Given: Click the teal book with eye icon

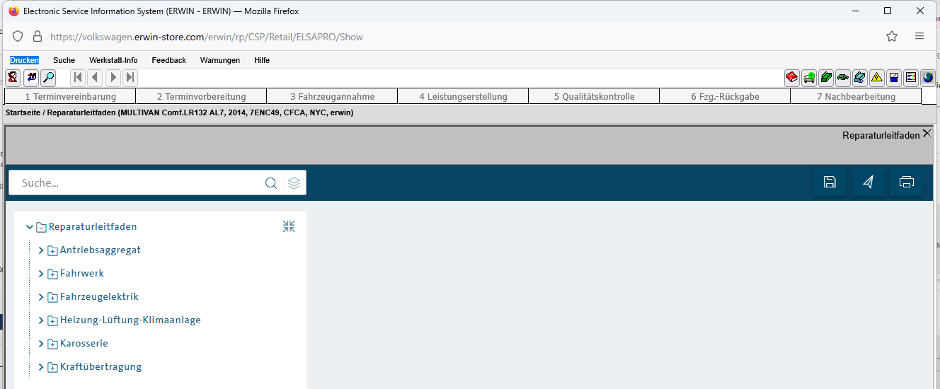Looking at the screenshot, I should (860, 78).
